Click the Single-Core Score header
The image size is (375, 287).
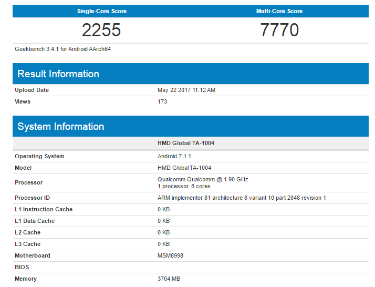pyautogui.click(x=102, y=11)
